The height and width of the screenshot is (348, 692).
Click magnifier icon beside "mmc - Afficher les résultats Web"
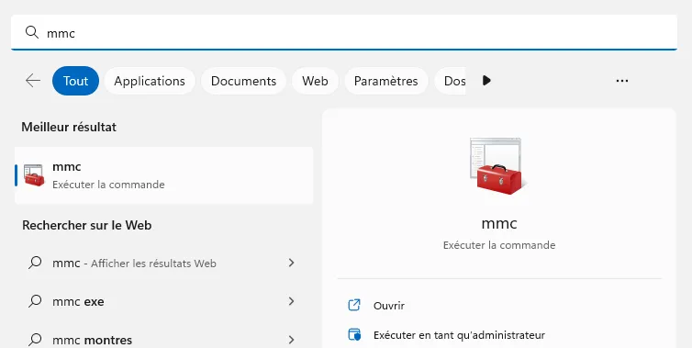pyautogui.click(x=35, y=263)
